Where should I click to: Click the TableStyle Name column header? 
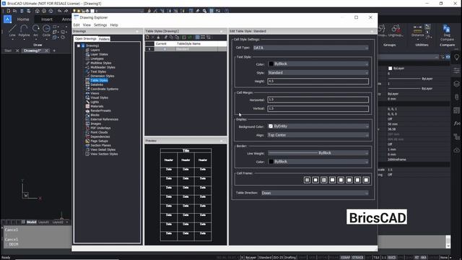point(188,43)
